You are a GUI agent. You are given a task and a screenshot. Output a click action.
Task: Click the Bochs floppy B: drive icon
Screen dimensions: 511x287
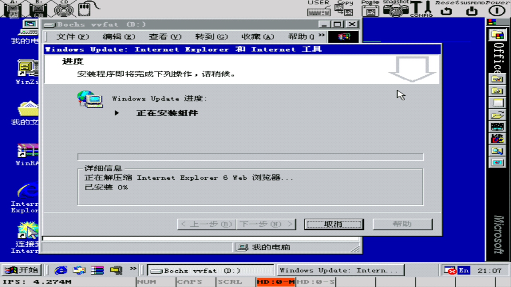[39, 9]
